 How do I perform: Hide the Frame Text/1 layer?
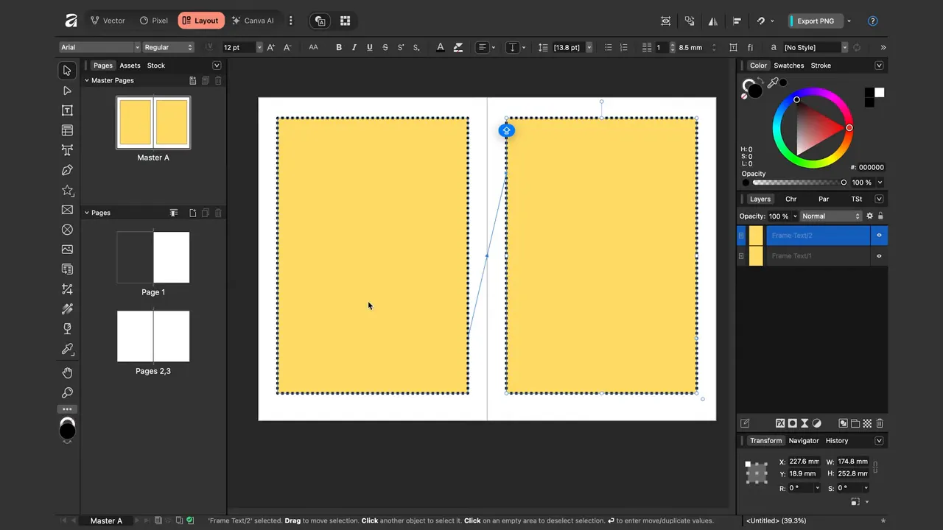tap(879, 255)
